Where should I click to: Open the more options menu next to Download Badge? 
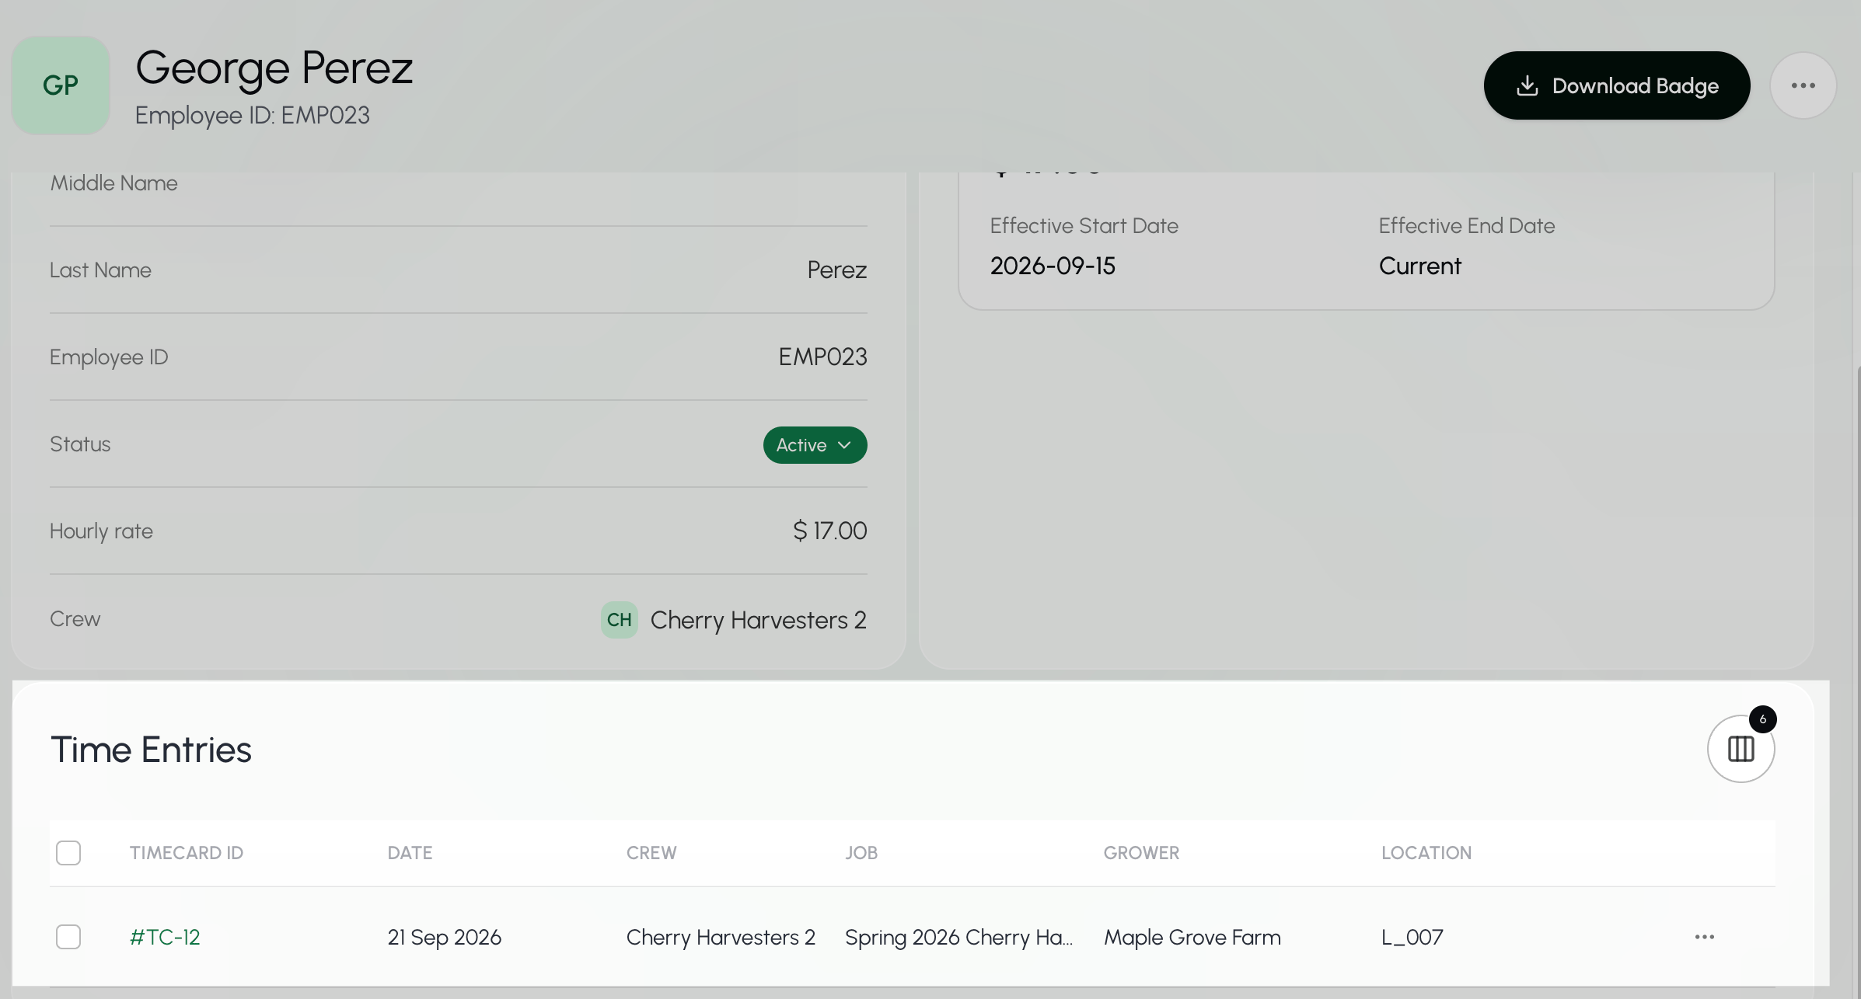(x=1803, y=85)
